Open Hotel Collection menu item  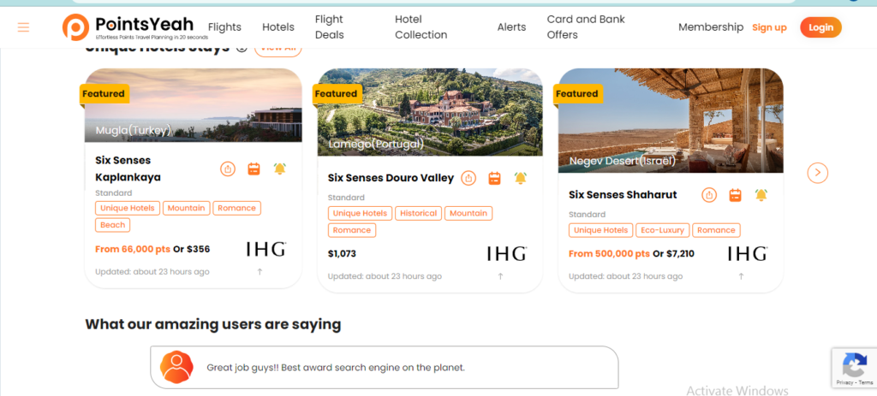(x=421, y=27)
